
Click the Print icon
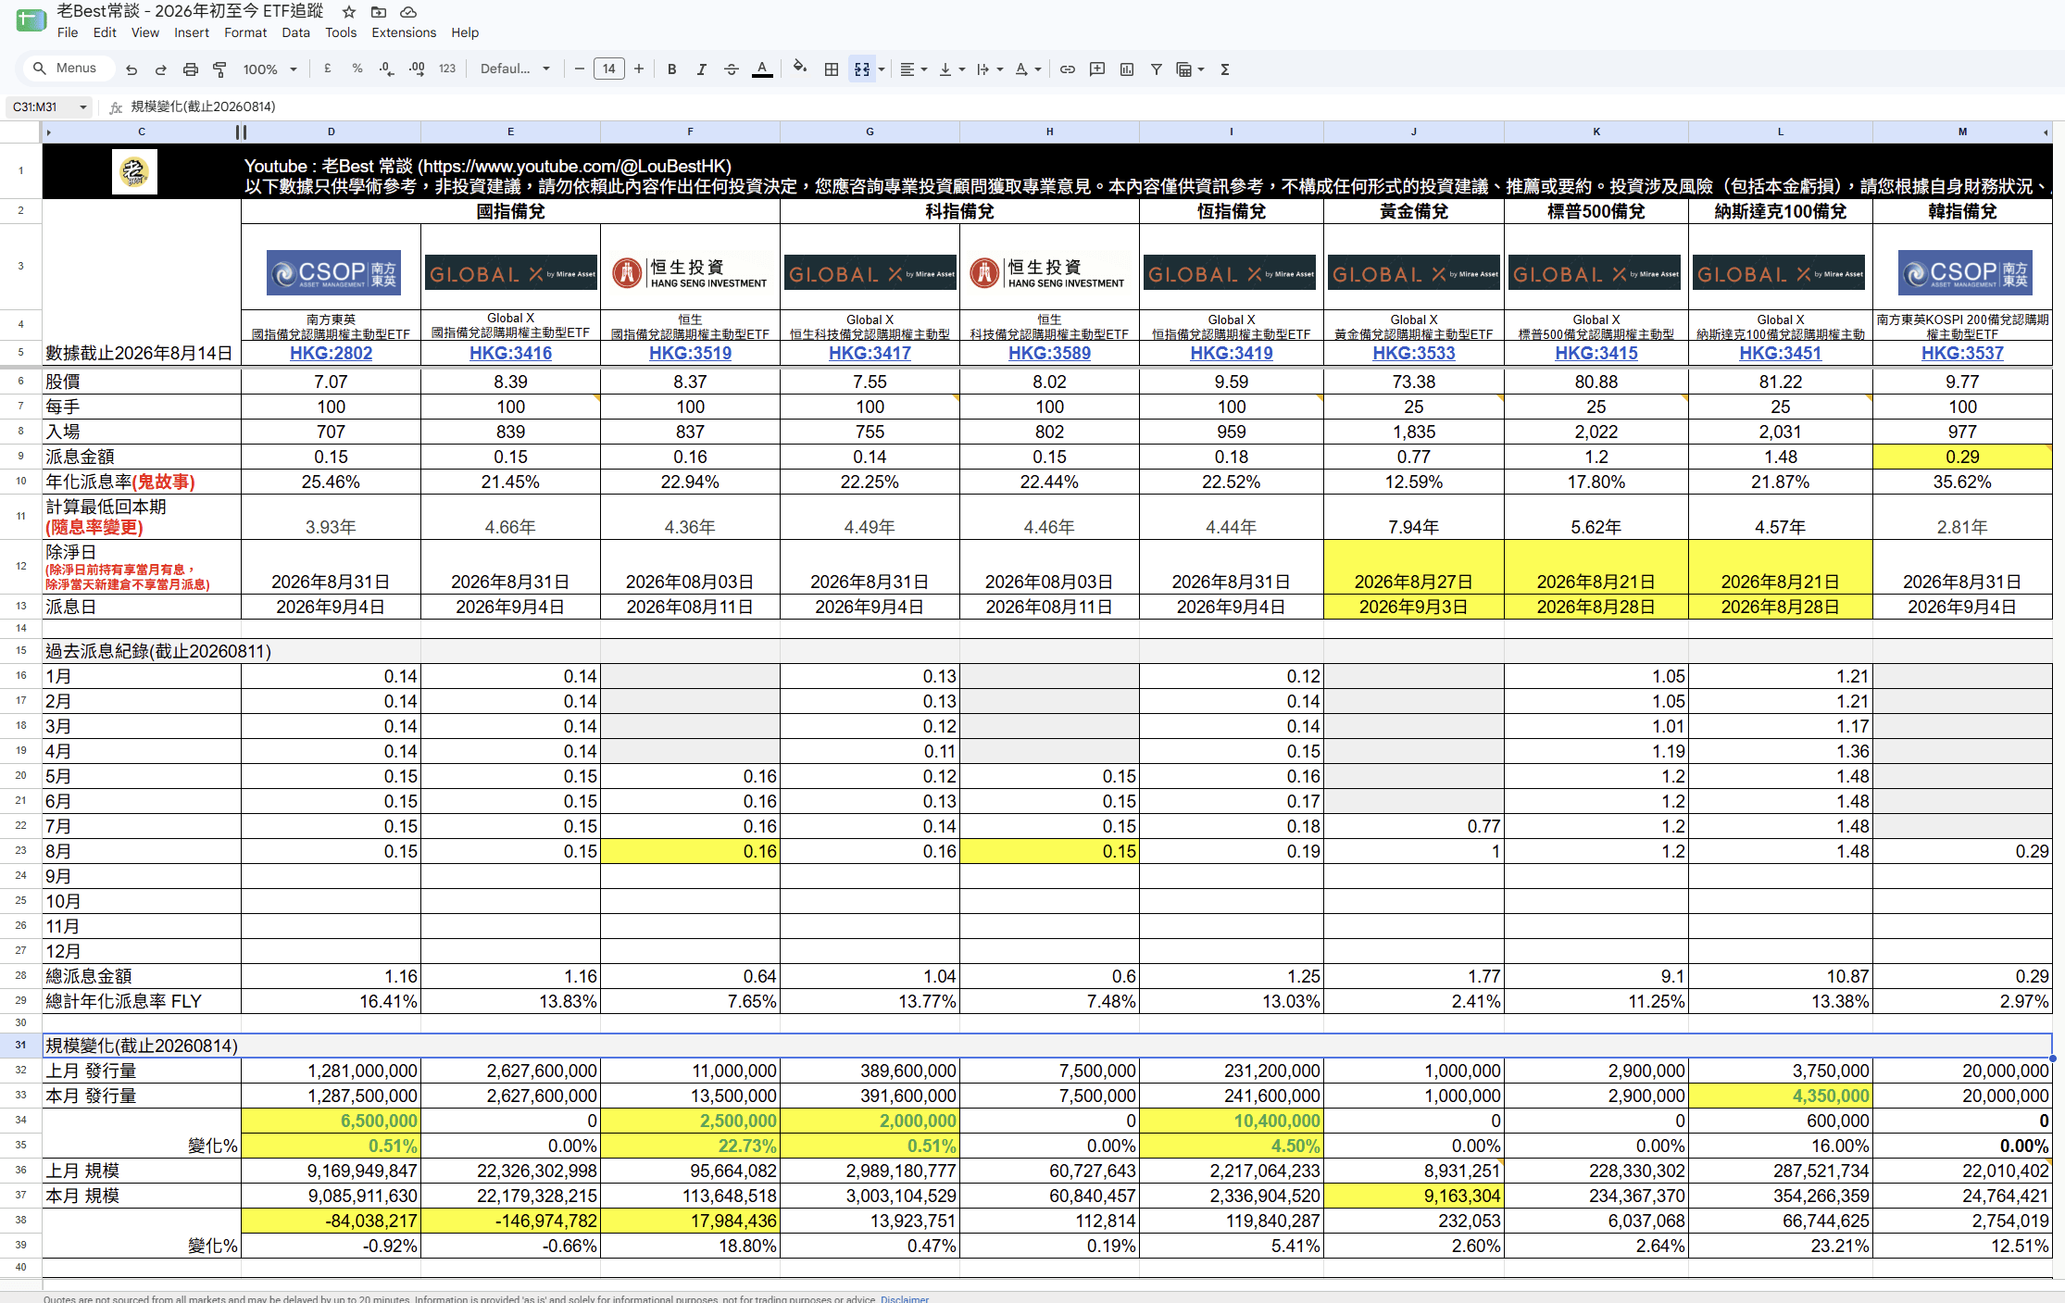pyautogui.click(x=191, y=69)
